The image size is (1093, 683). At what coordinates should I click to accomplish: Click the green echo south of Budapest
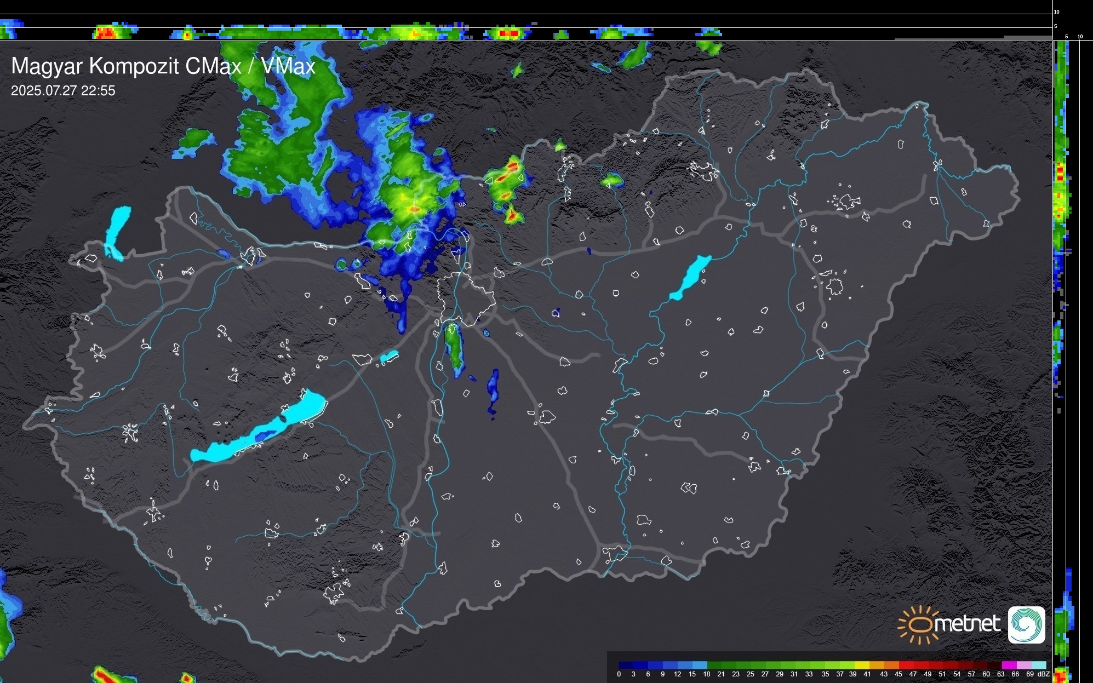453,346
